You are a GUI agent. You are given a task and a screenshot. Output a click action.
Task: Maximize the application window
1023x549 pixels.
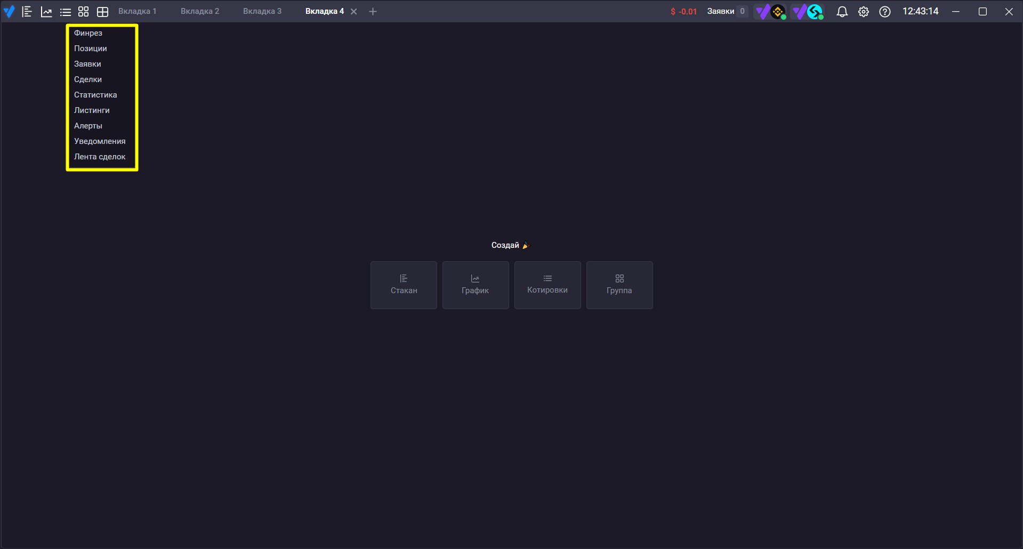[982, 11]
